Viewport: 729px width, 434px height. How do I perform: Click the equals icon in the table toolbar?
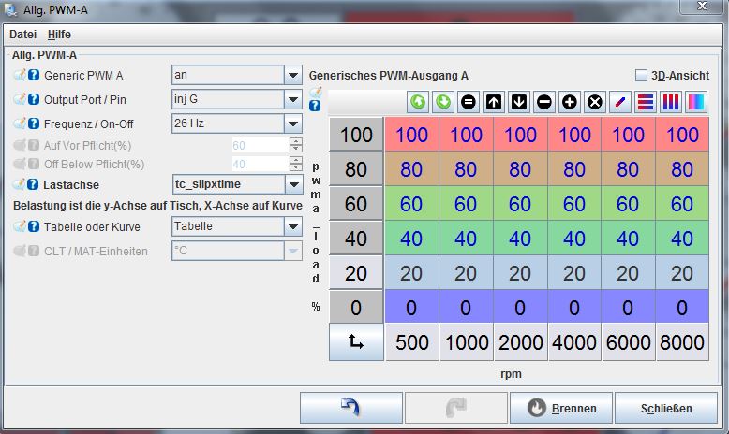click(x=468, y=103)
